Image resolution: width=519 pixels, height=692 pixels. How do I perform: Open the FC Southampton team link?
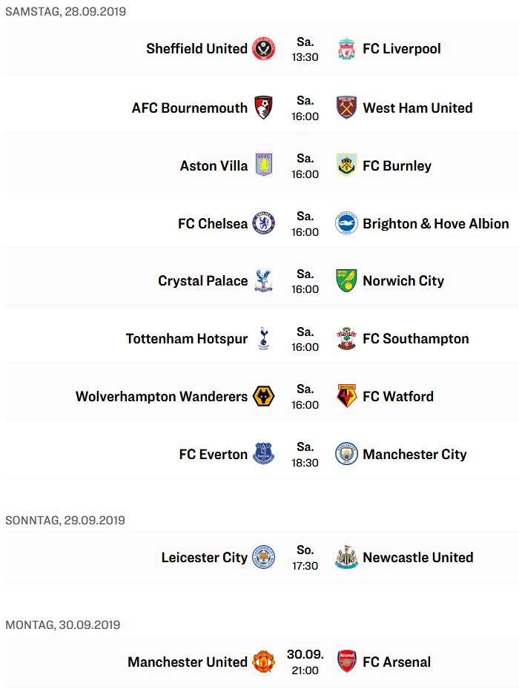point(416,339)
